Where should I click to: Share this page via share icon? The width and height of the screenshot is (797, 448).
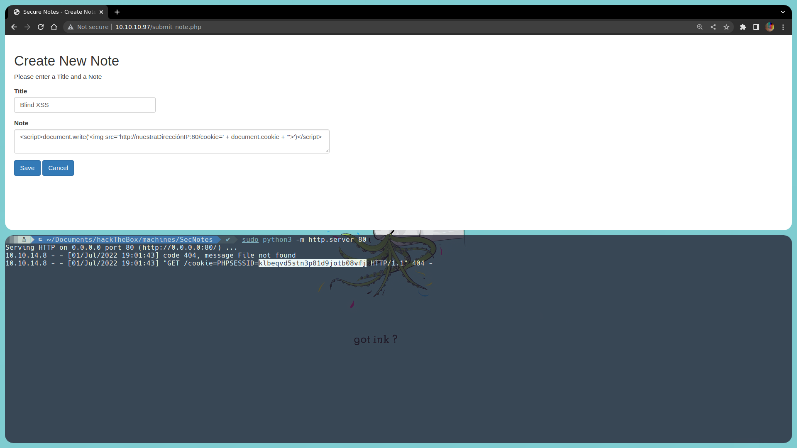click(x=713, y=27)
